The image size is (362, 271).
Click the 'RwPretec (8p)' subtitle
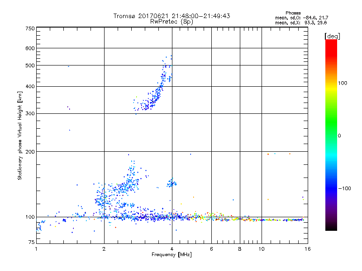(171, 22)
